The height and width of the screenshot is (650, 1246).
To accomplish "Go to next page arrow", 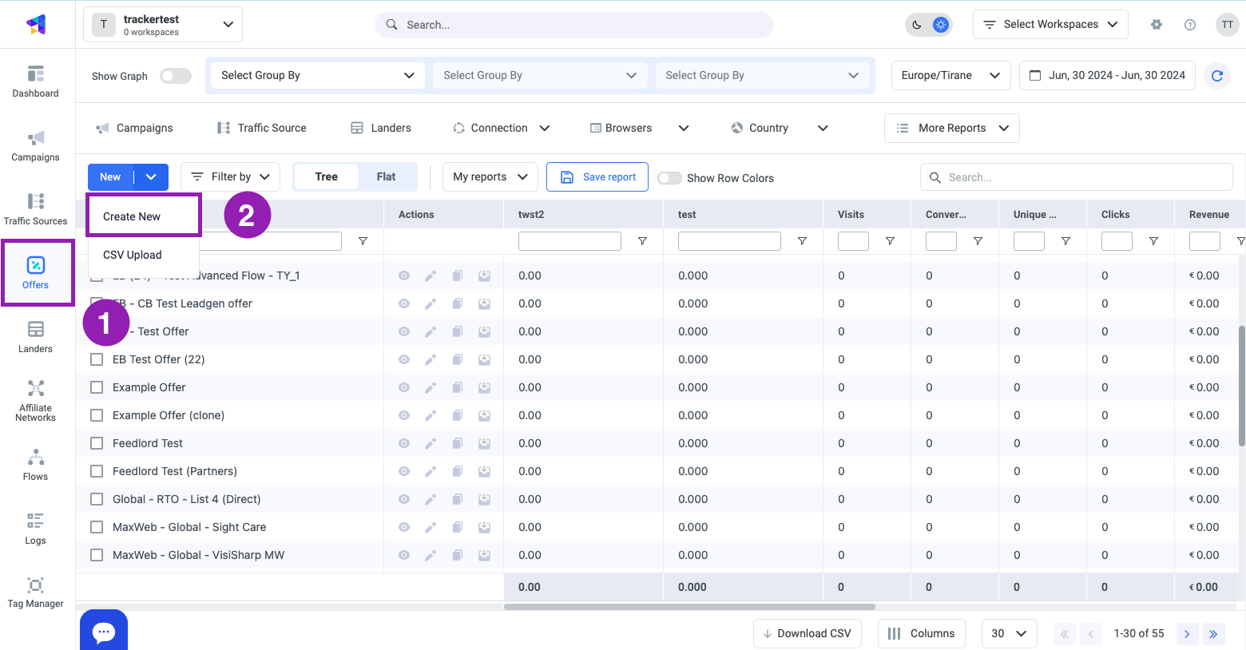I will point(1187,634).
